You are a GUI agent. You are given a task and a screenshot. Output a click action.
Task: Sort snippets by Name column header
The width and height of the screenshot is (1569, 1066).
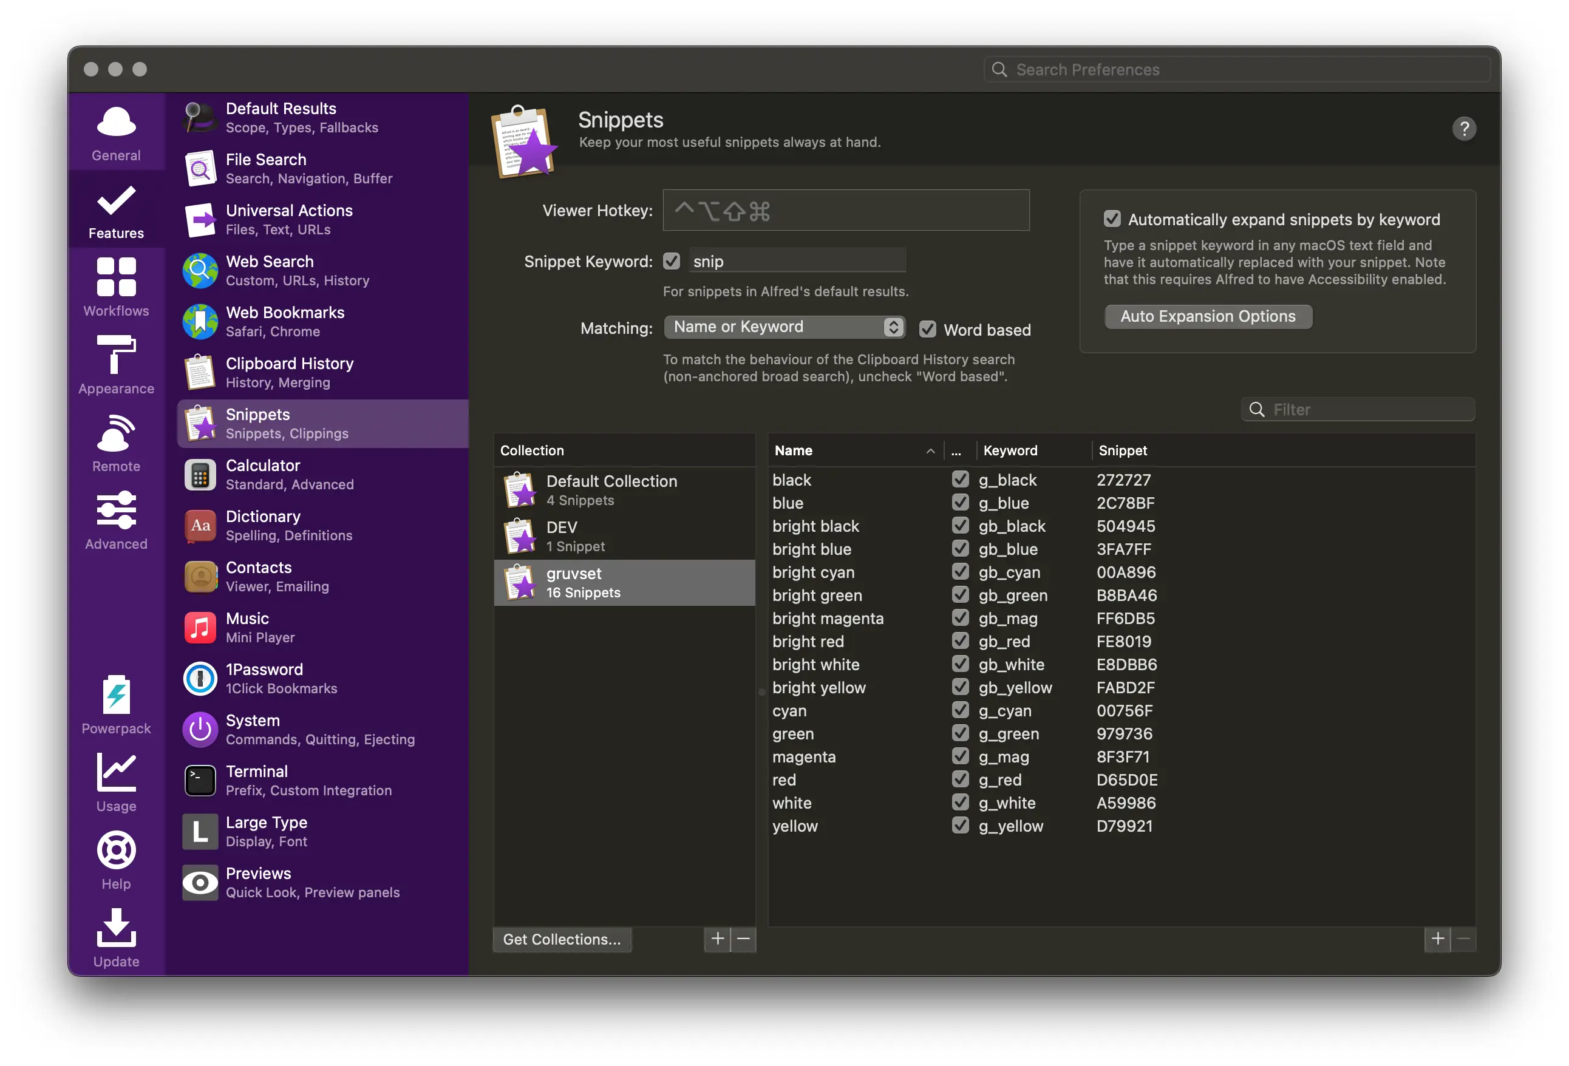click(x=856, y=450)
